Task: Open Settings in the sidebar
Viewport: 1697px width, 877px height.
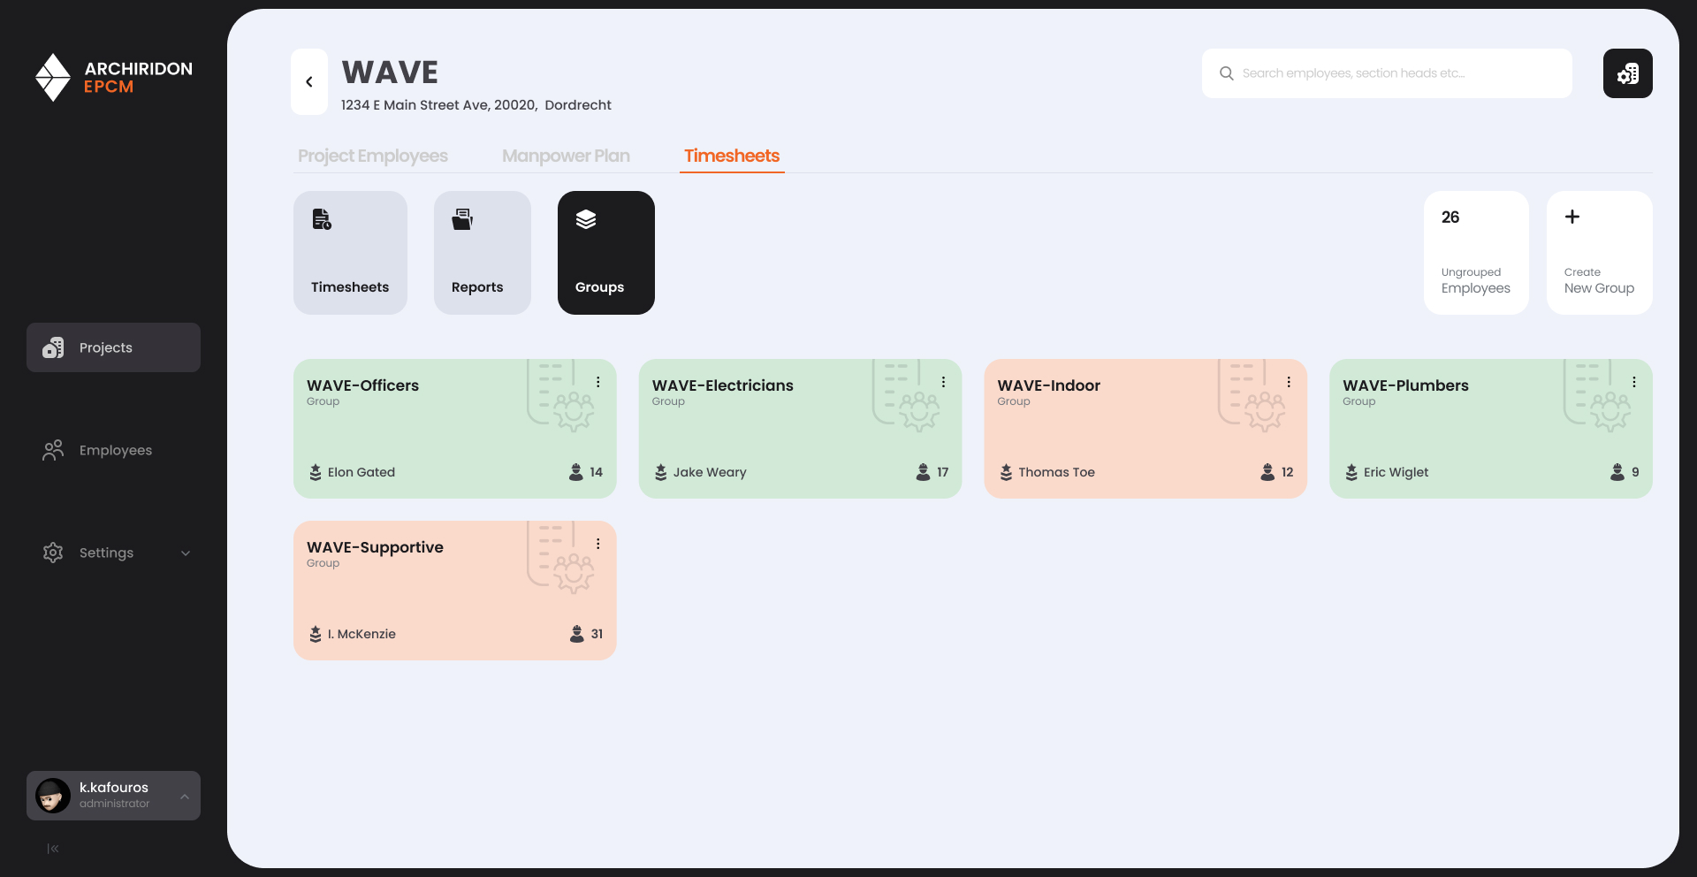Action: tap(113, 553)
